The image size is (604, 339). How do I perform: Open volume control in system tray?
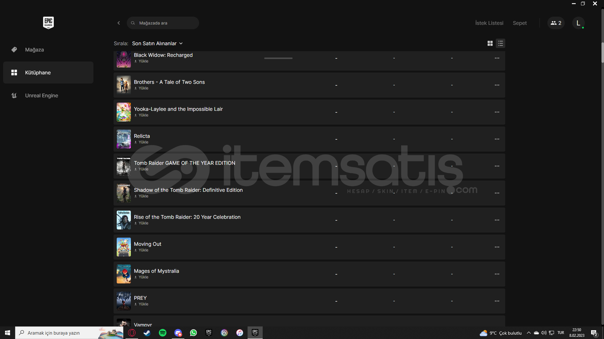pyautogui.click(x=544, y=333)
